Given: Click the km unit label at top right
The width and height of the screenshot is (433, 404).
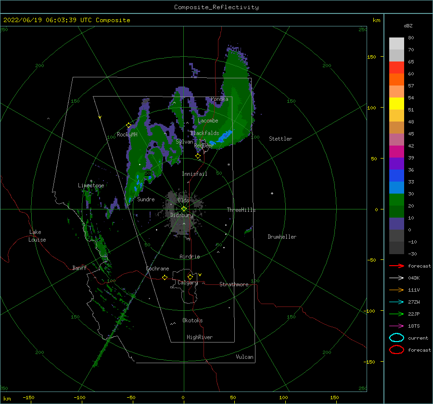Looking at the screenshot, I should click(376, 20).
